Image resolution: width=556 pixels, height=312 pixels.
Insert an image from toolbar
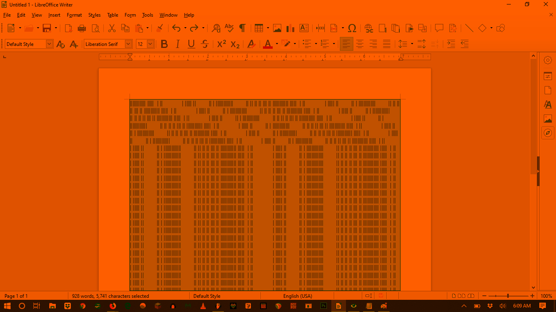(x=277, y=28)
